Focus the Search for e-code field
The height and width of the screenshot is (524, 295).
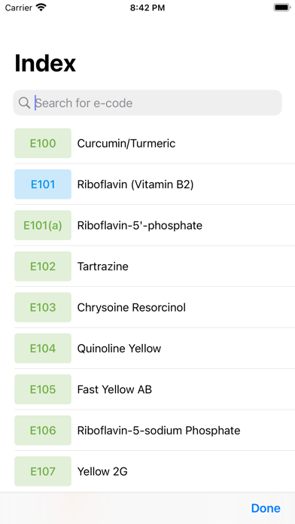tap(147, 102)
